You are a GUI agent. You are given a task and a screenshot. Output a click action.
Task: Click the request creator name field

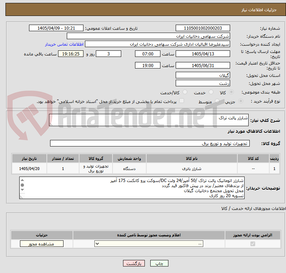click(158, 44)
